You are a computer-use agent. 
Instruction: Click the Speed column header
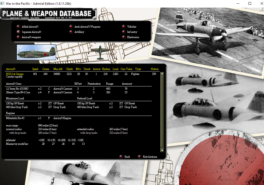pos(35,69)
